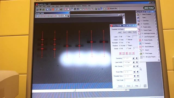
Task: Select Normalize Yes radio button
Action: pos(120,43)
